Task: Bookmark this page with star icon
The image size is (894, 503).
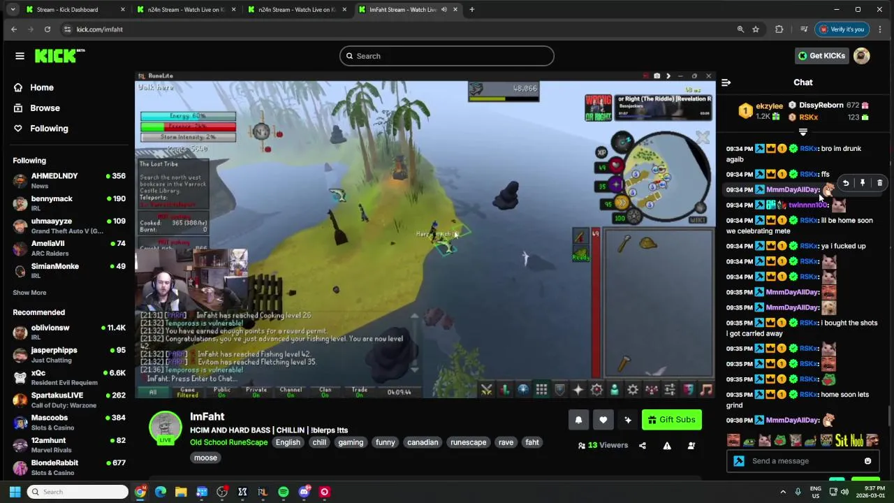Action: pos(756,29)
